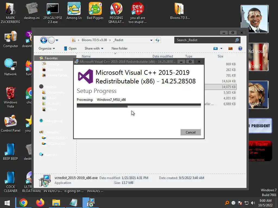This screenshot has height=208, width=278.
Task: Open the PEGGING SIMULATOR desktop shortcut
Action: (116, 13)
